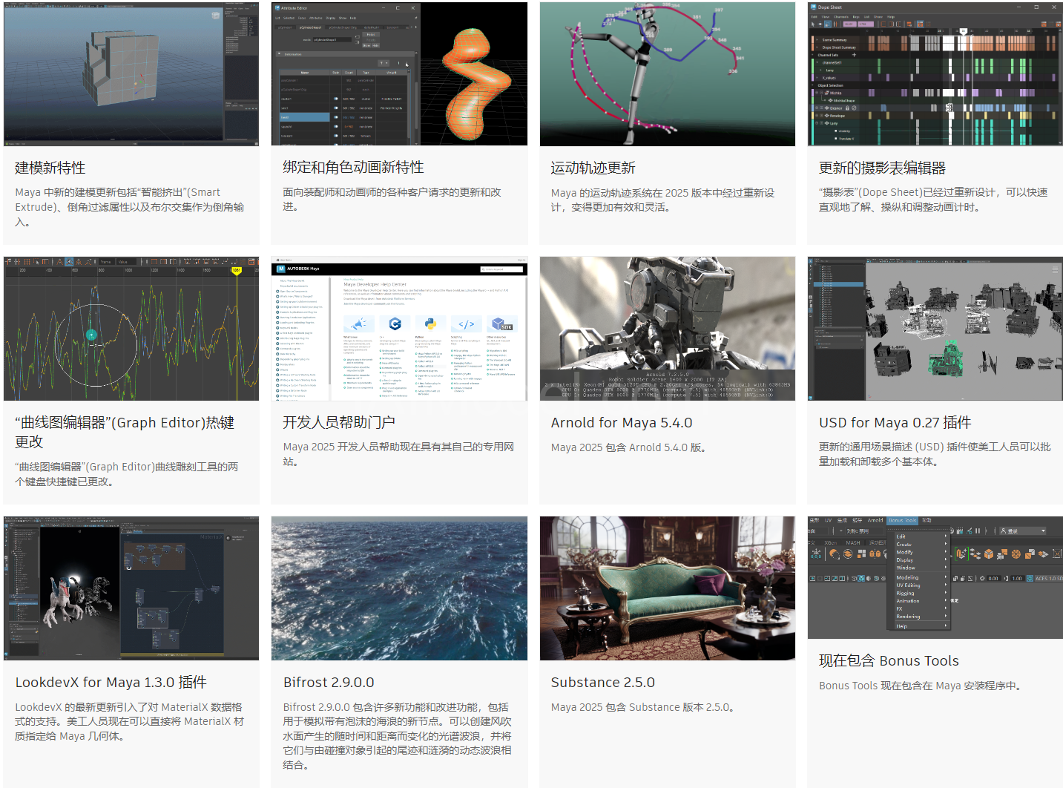Click the Smart Extrude modeling description text

tap(130, 207)
